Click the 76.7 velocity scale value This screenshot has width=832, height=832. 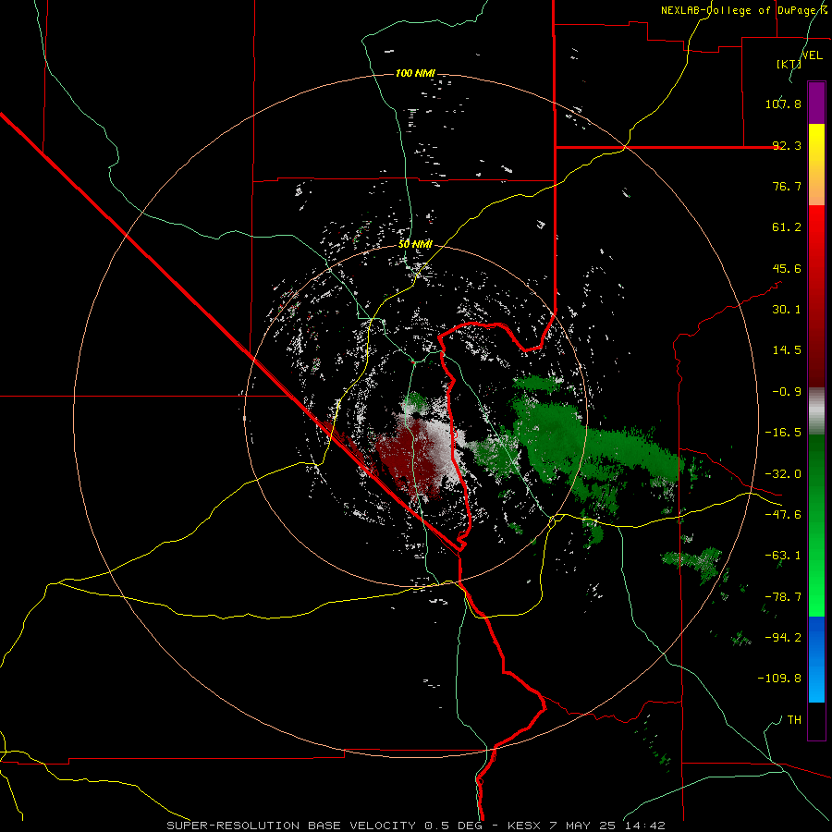(x=787, y=186)
